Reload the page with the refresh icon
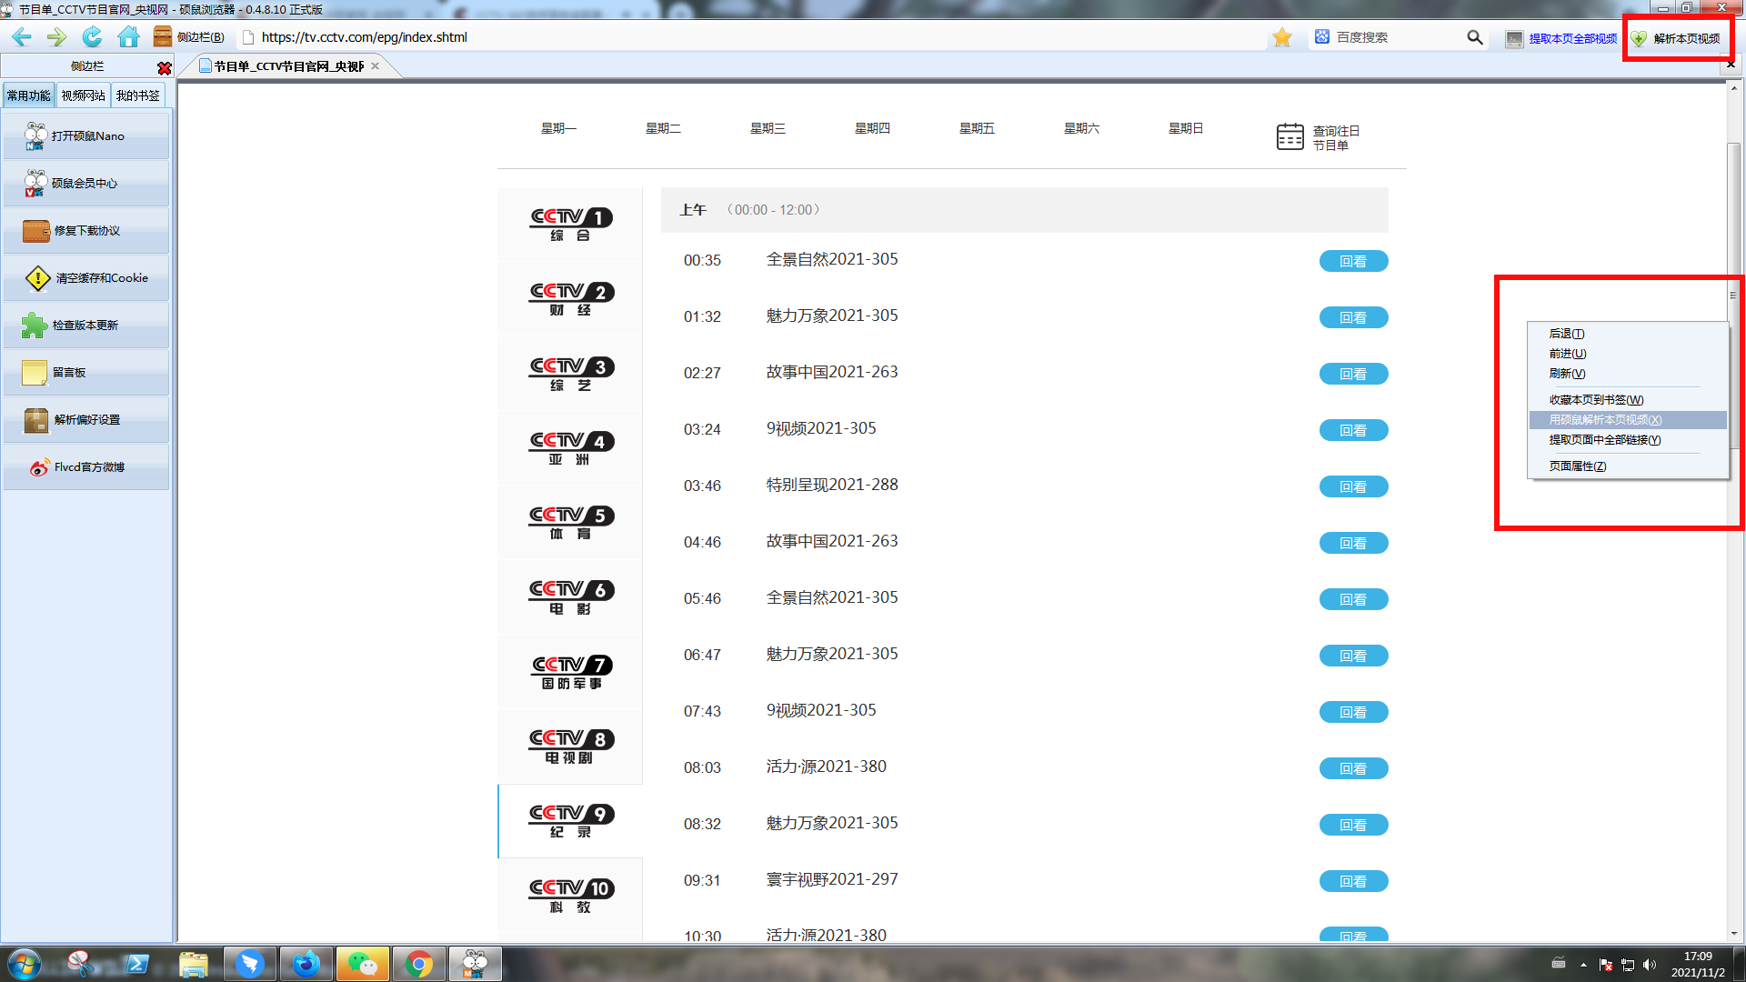The width and height of the screenshot is (1746, 982). (x=92, y=37)
